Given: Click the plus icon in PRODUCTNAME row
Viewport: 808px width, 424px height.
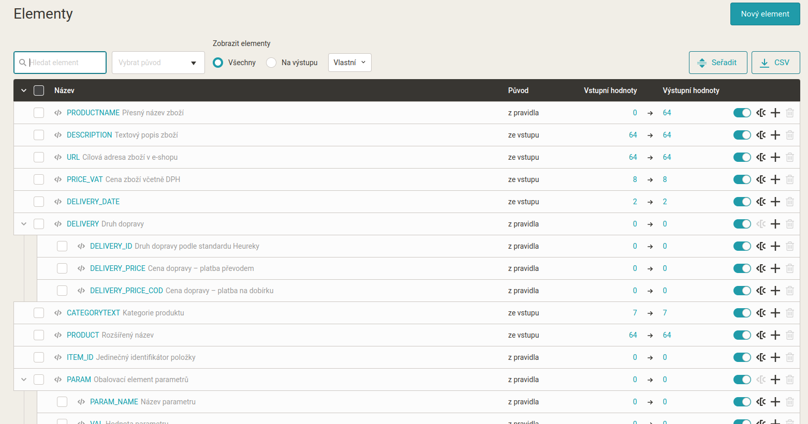Looking at the screenshot, I should (775, 113).
